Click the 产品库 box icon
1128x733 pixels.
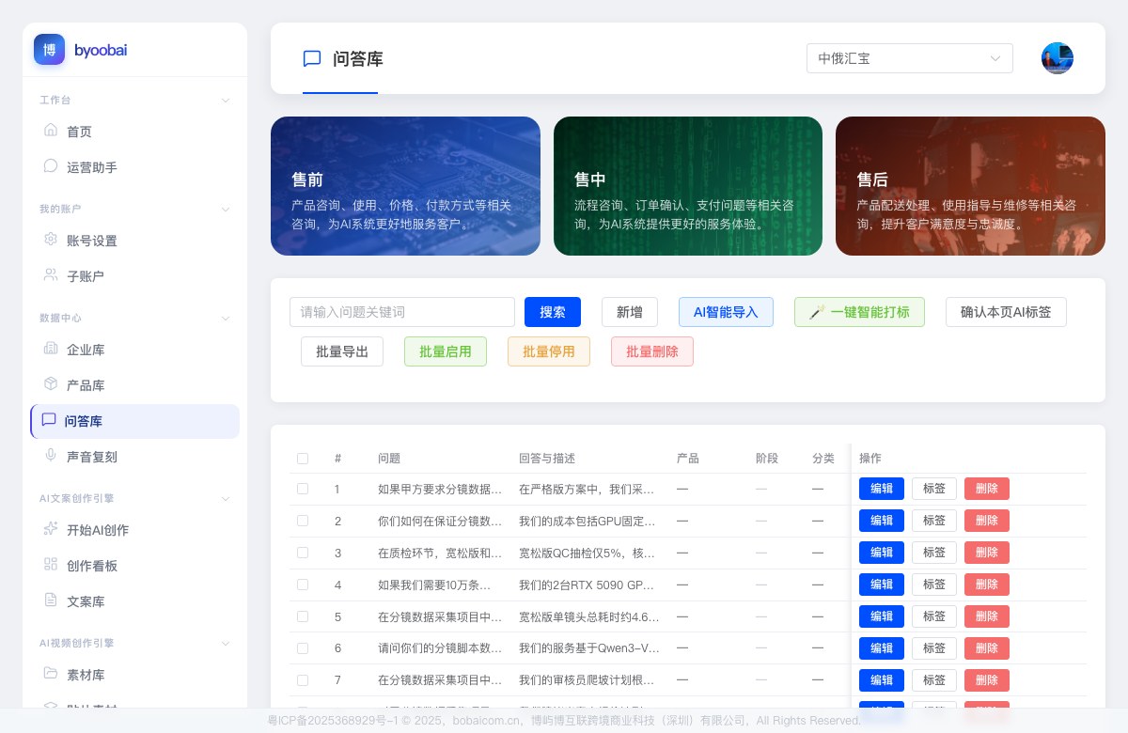51,384
